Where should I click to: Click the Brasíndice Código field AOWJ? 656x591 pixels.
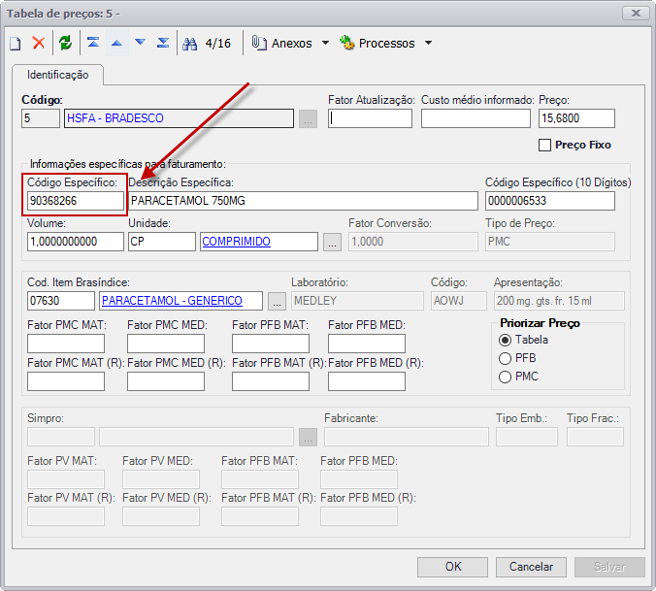pos(459,301)
